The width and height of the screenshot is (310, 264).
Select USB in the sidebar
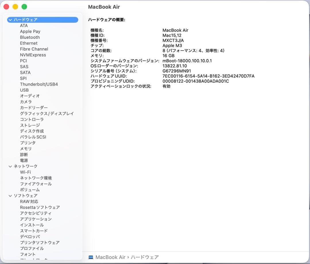pyautogui.click(x=24, y=90)
